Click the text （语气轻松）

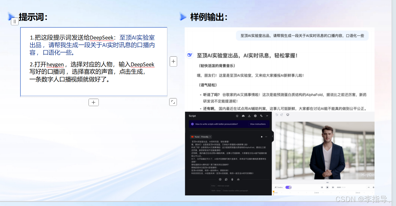click(208, 85)
